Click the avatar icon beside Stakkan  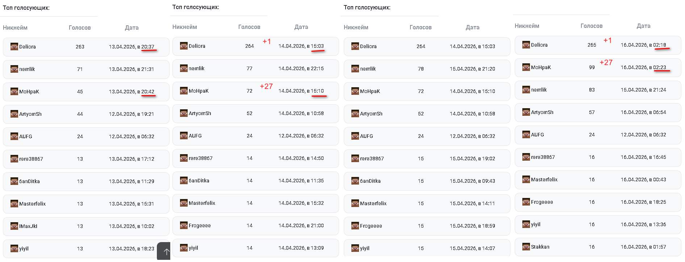tap(526, 247)
